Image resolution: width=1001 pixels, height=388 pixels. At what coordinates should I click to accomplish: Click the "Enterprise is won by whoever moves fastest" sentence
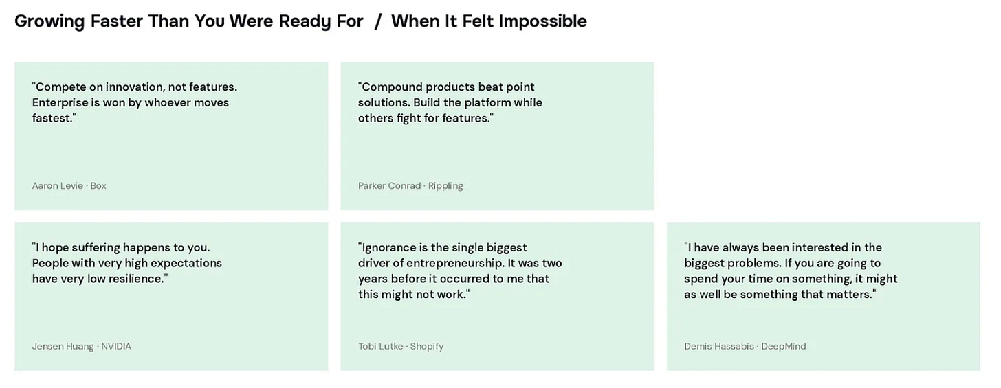coord(131,111)
